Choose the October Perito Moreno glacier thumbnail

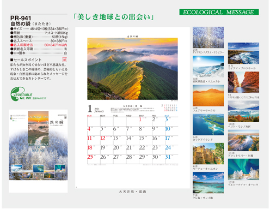click(x=243, y=111)
